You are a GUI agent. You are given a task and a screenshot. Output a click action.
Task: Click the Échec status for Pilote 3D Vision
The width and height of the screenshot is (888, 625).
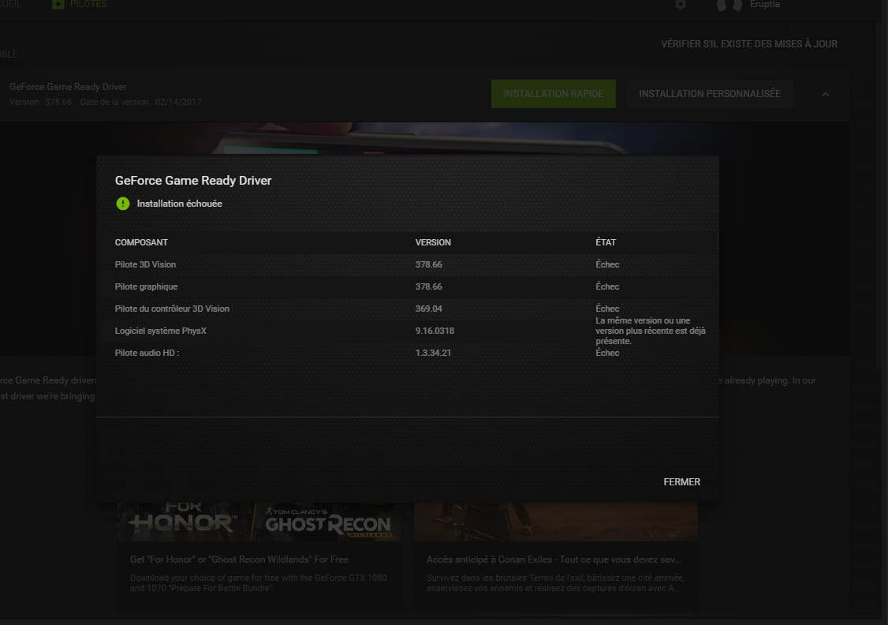pyautogui.click(x=607, y=264)
